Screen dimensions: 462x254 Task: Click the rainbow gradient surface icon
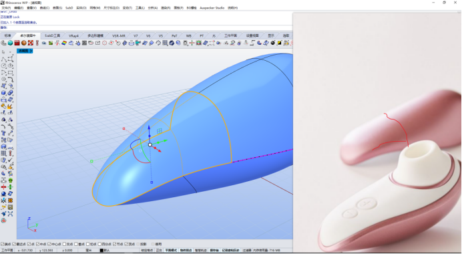[64, 43]
